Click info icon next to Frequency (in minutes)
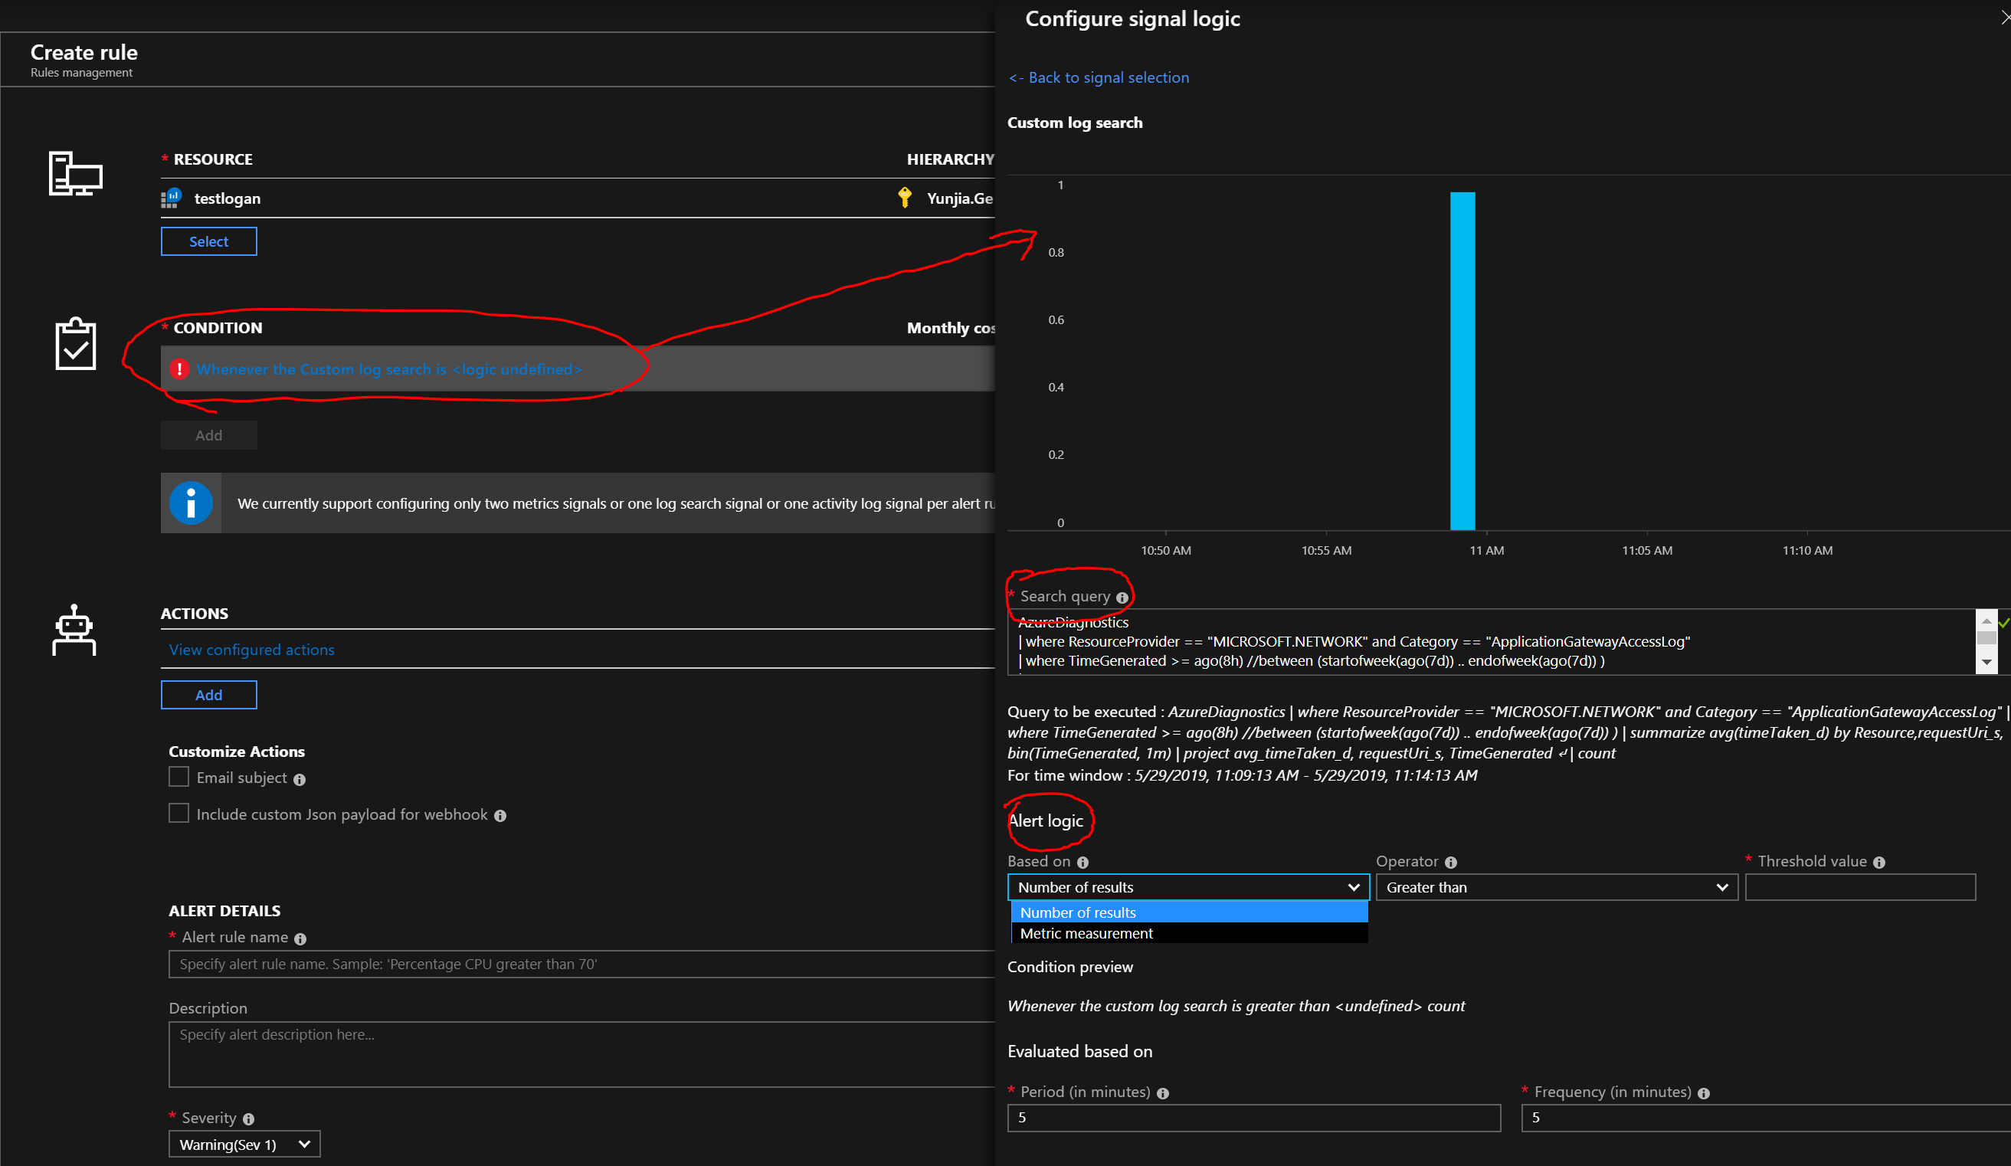The image size is (2011, 1166). coord(1704,1093)
